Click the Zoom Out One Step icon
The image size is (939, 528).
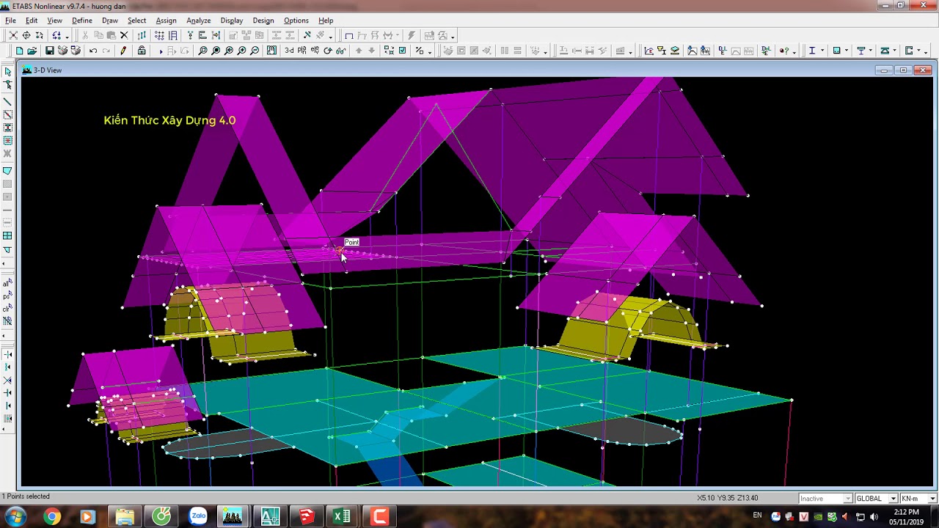point(255,51)
